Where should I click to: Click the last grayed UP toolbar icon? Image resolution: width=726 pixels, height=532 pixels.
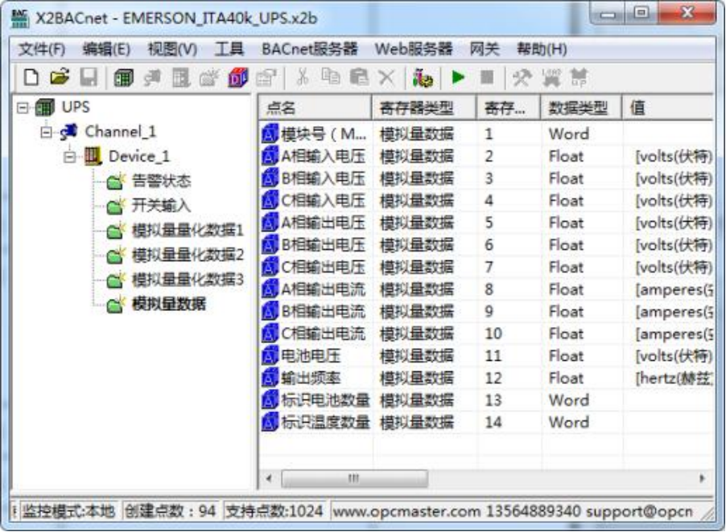pyautogui.click(x=579, y=78)
